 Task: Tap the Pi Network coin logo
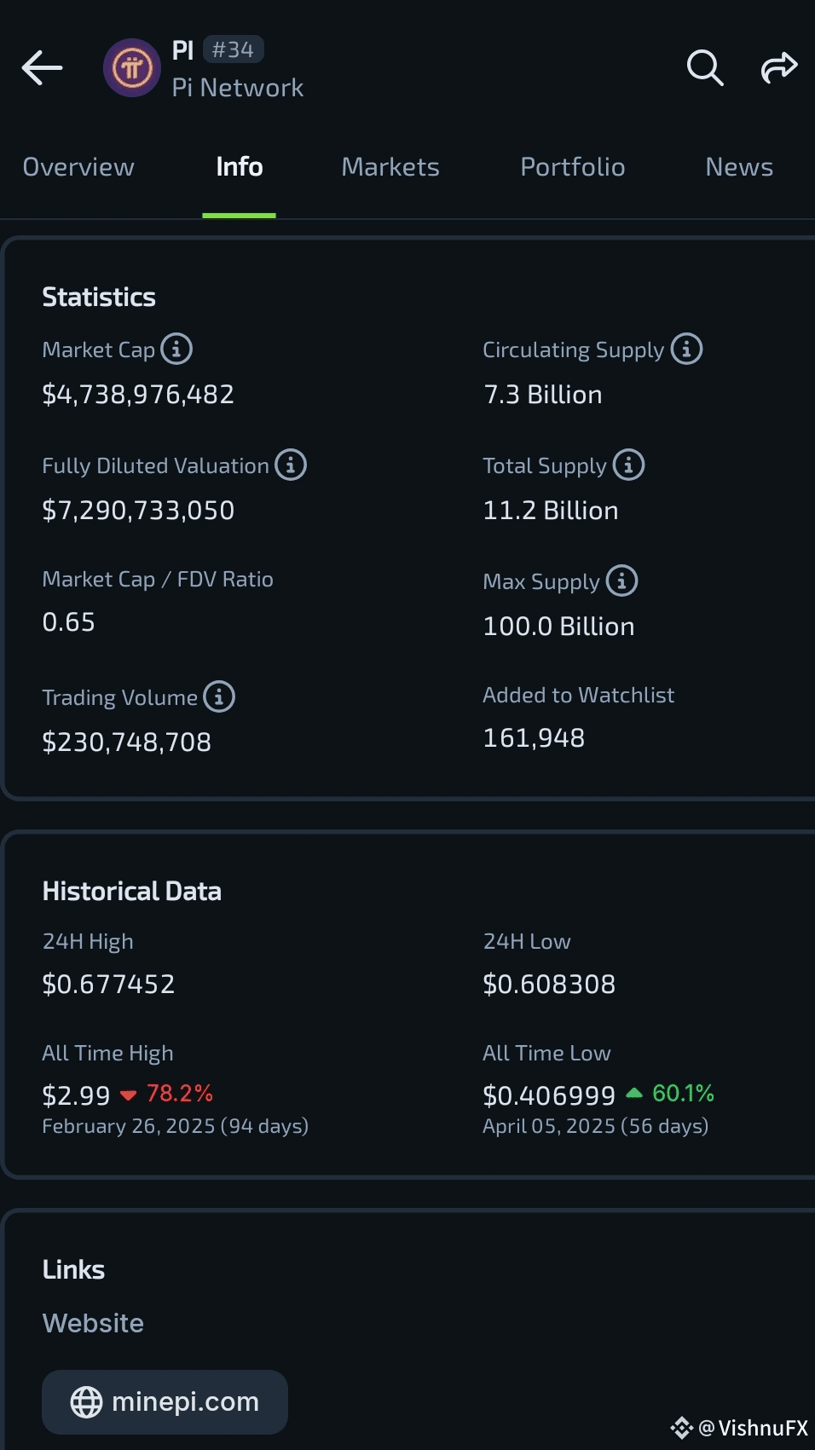tap(132, 67)
